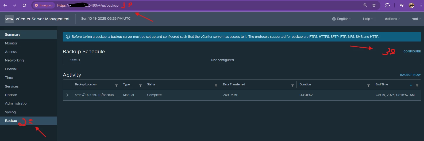Click the Oct 19, 2025, 08:16:57 AM end time
Screen dimensions: 424x141
[x=395, y=95]
